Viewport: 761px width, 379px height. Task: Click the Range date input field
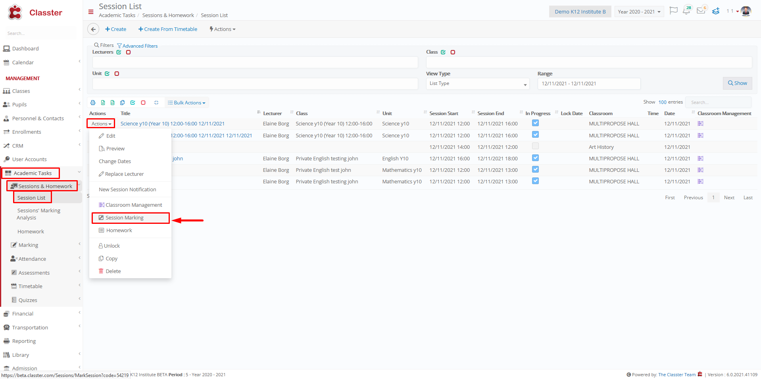click(589, 84)
